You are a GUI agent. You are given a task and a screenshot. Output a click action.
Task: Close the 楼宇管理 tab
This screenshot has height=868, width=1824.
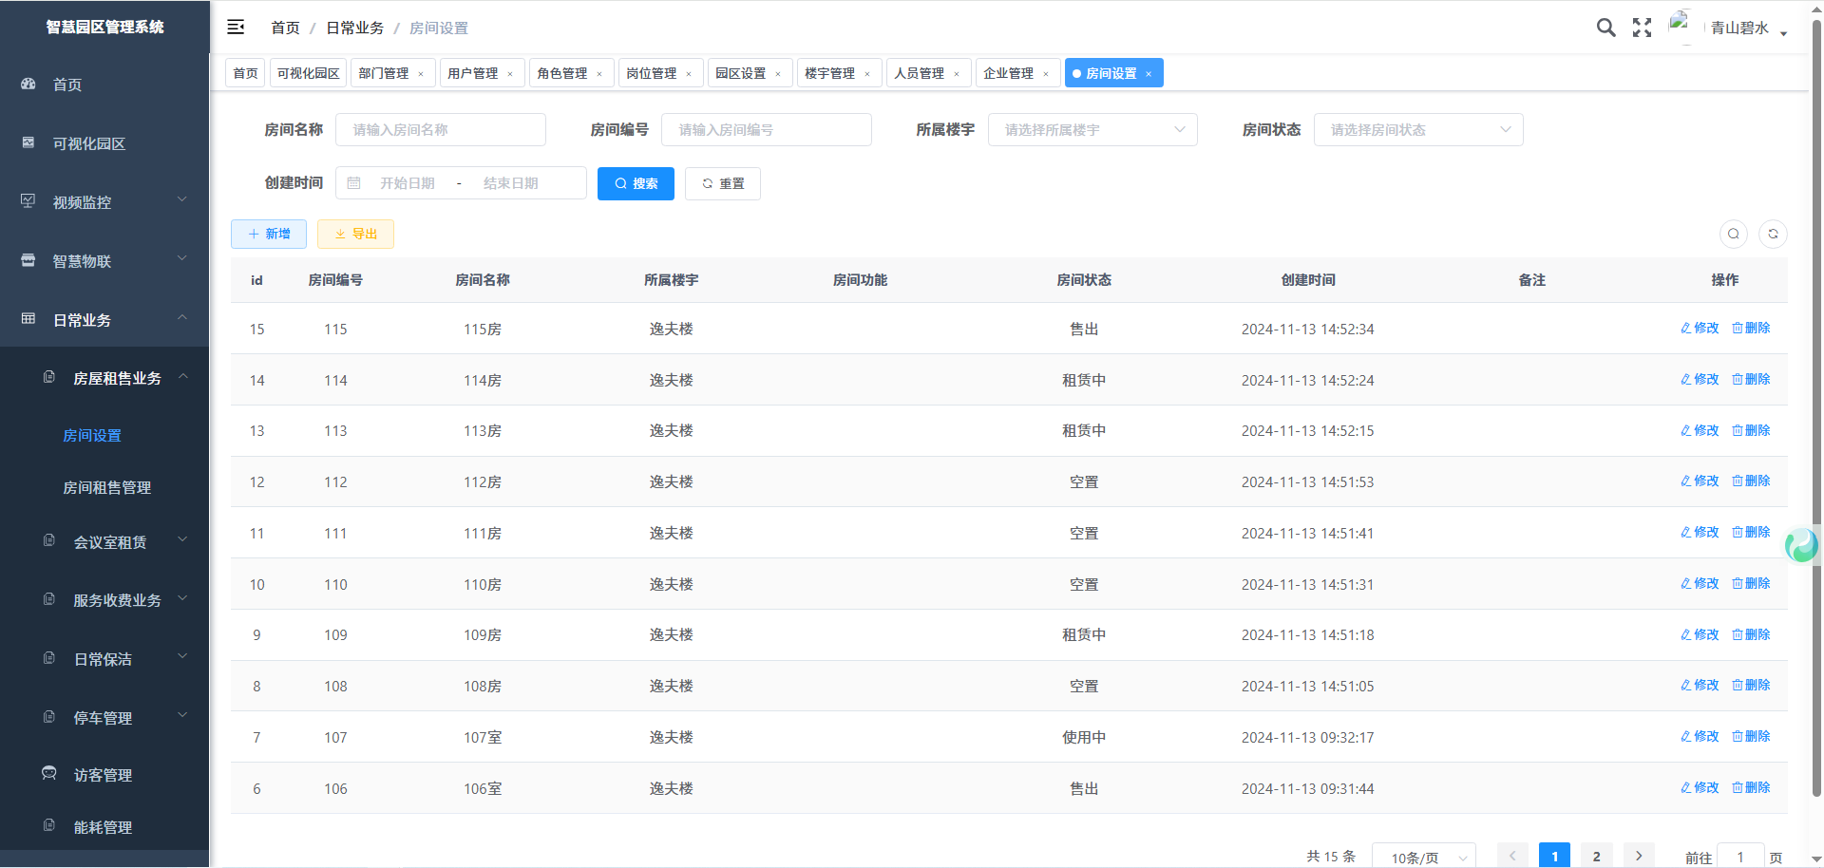point(867,74)
